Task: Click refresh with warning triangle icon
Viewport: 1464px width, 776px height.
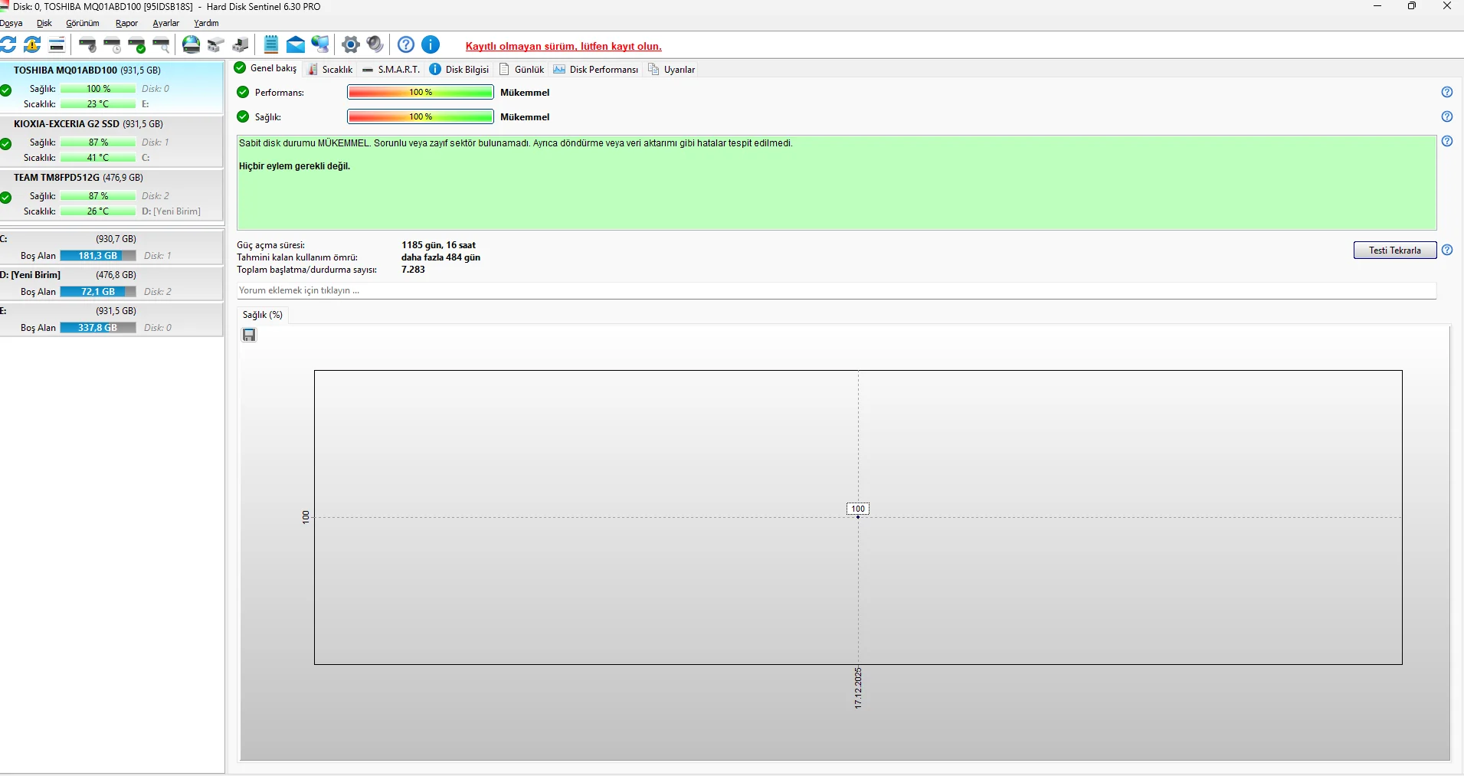Action: (32, 44)
